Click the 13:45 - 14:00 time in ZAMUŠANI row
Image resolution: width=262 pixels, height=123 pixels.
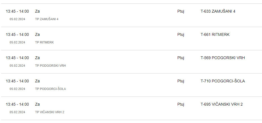point(17,11)
